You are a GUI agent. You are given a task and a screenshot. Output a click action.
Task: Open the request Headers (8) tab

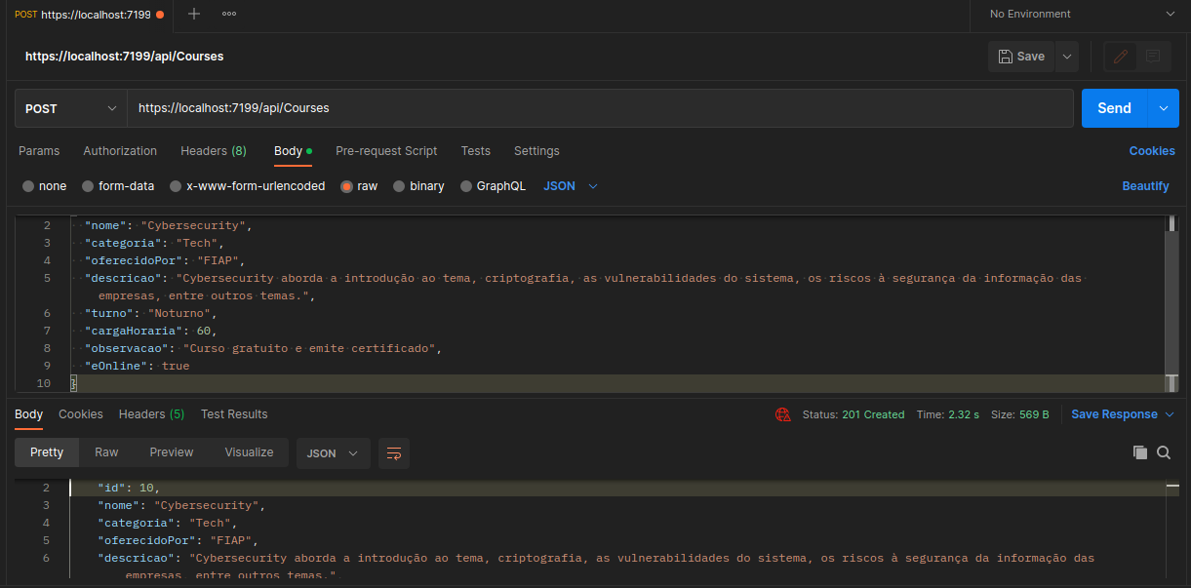pyautogui.click(x=214, y=151)
